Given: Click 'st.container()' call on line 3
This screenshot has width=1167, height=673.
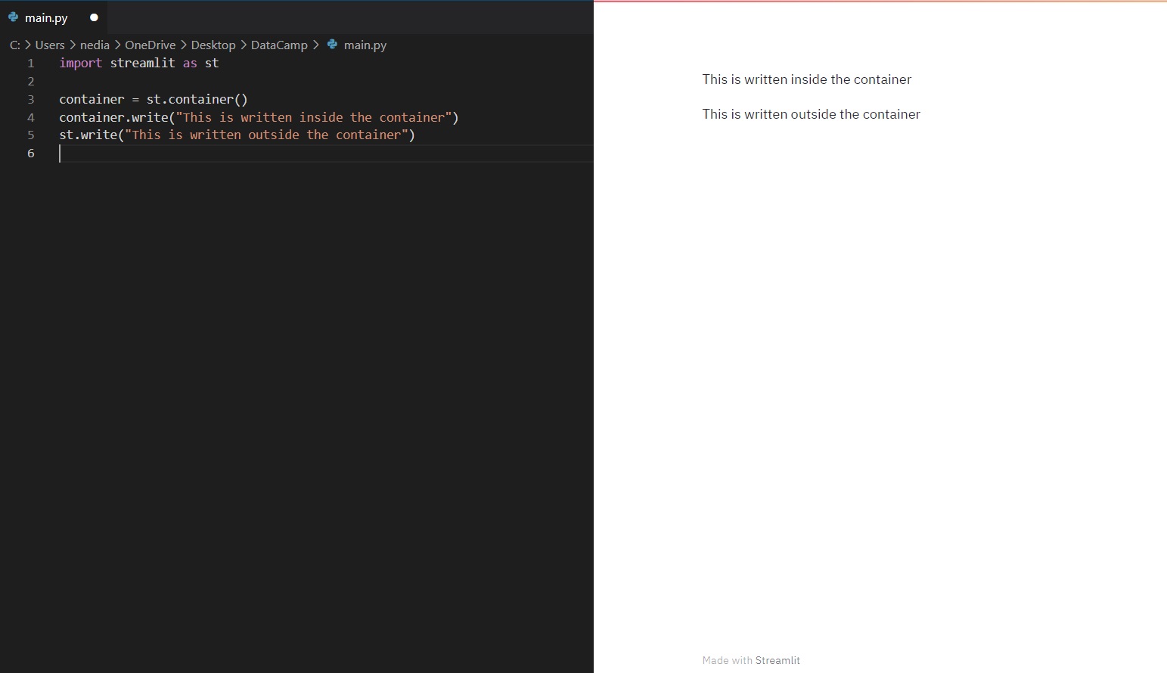Looking at the screenshot, I should pyautogui.click(x=197, y=100).
